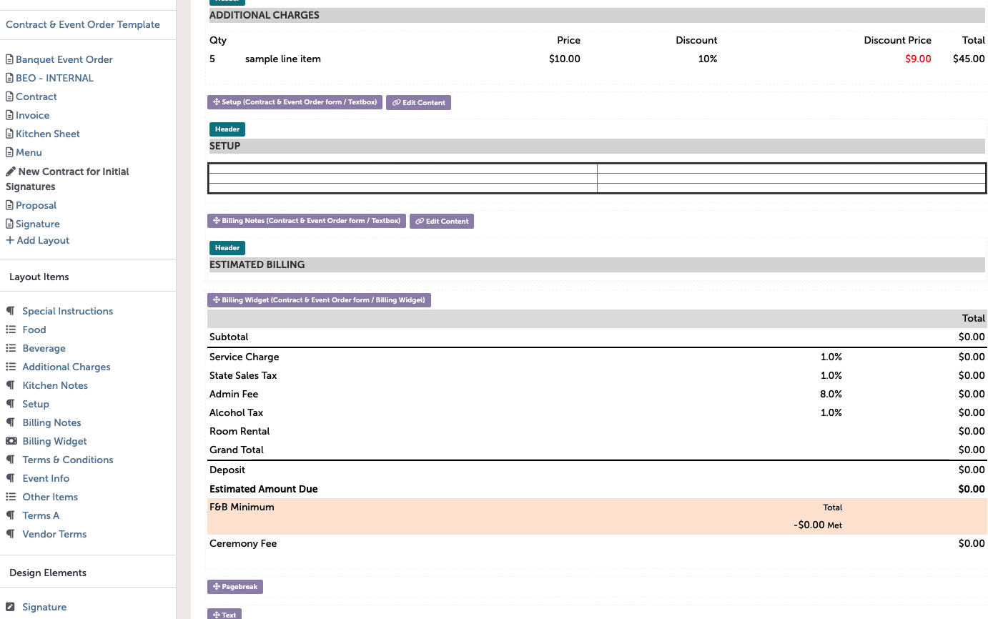Screen dimensions: 988x619
Task: Open the Contract & Event Order Template
Action: click(83, 24)
